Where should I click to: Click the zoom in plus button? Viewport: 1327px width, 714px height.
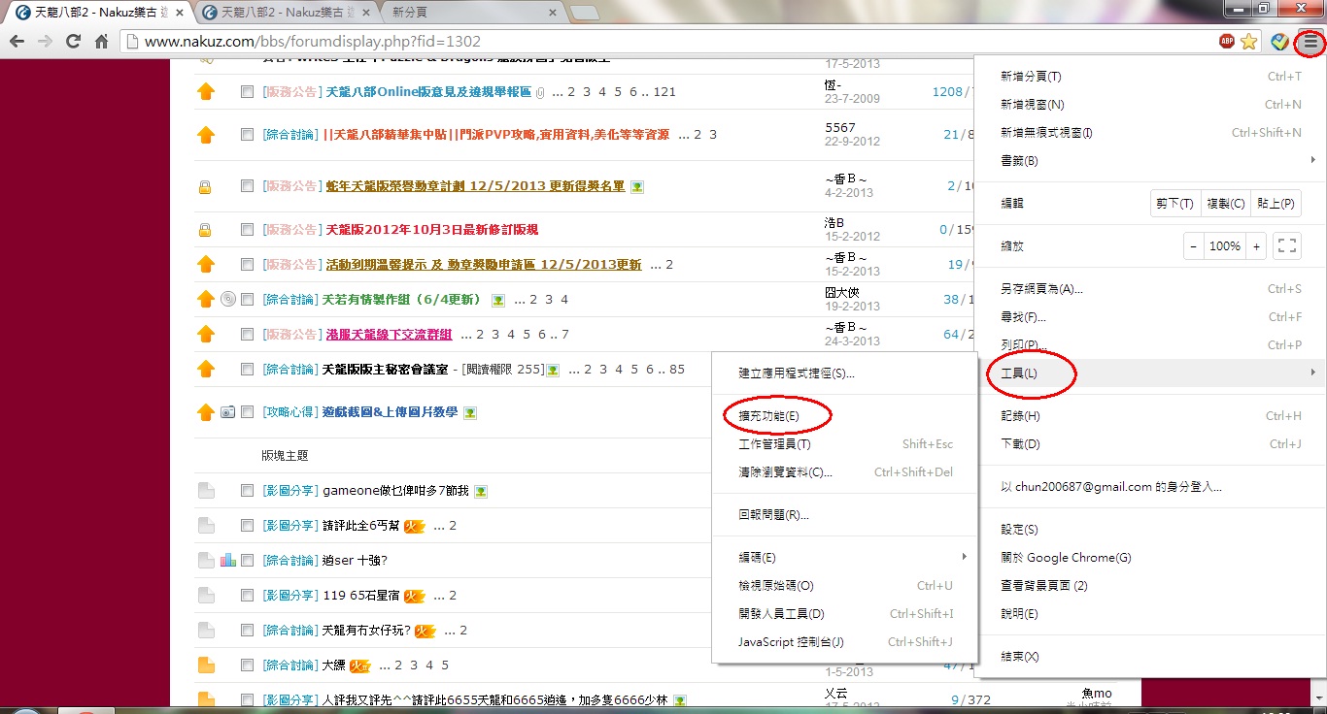(1256, 246)
